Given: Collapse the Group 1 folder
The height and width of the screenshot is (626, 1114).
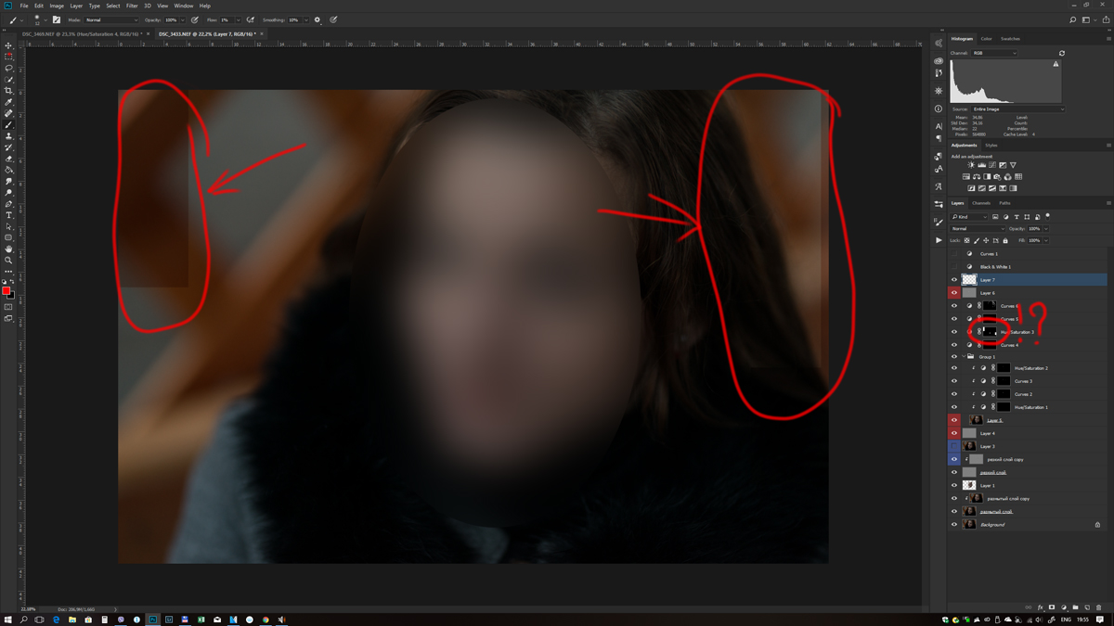Looking at the screenshot, I should tap(963, 356).
